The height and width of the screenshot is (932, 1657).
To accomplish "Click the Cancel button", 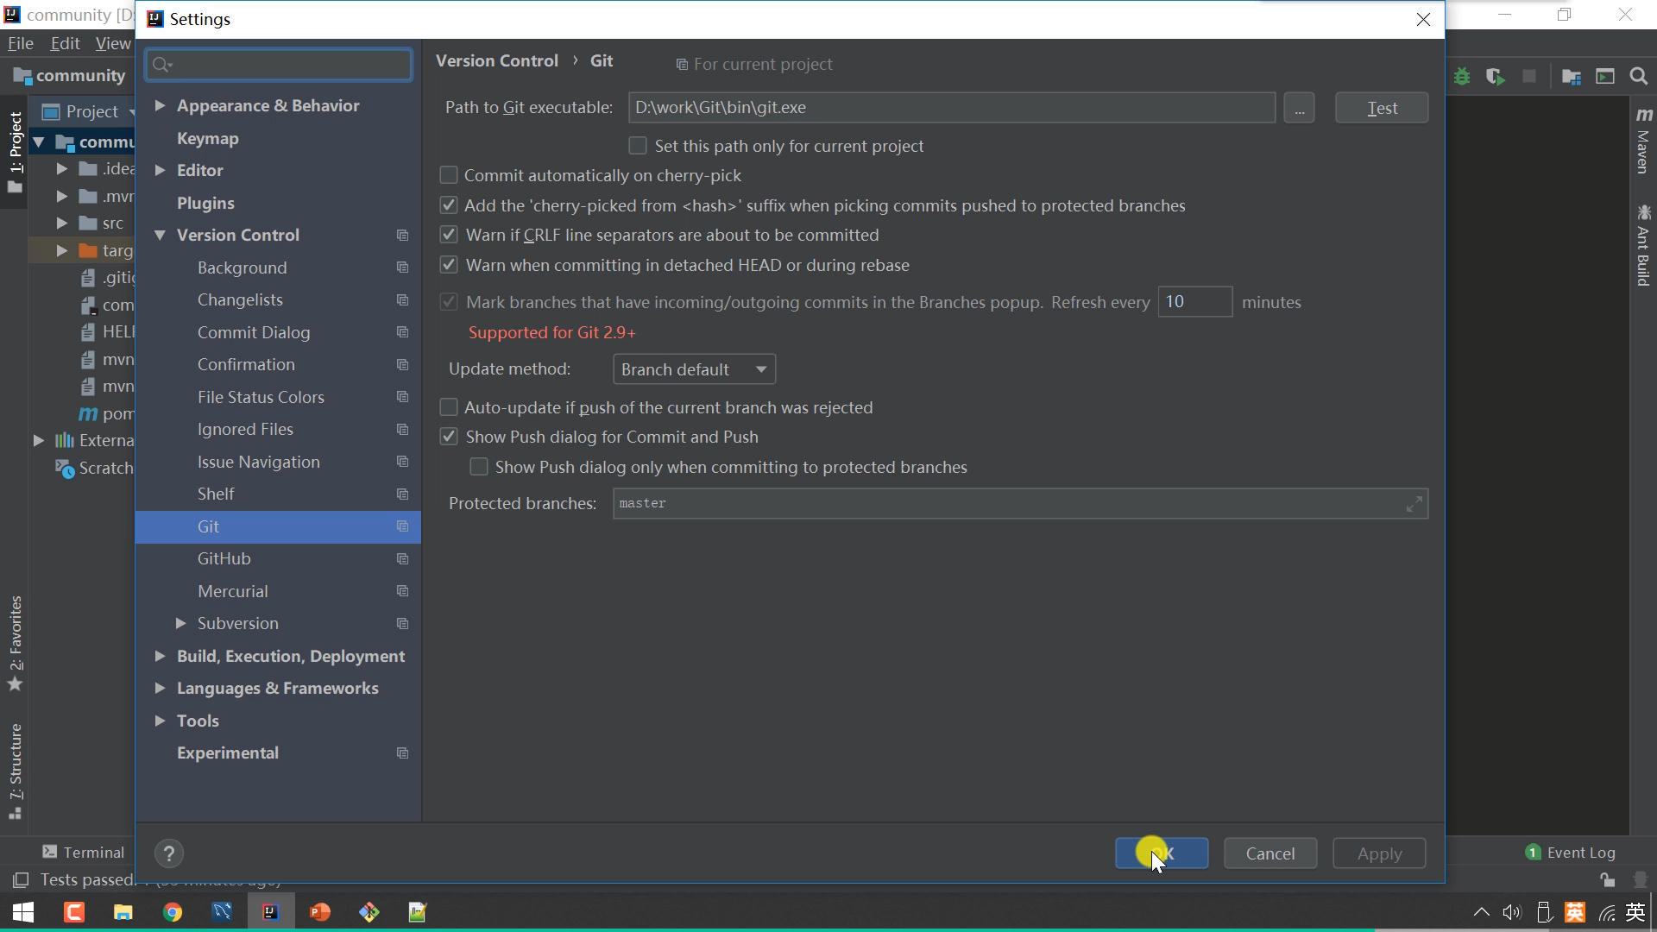I will click(x=1270, y=853).
